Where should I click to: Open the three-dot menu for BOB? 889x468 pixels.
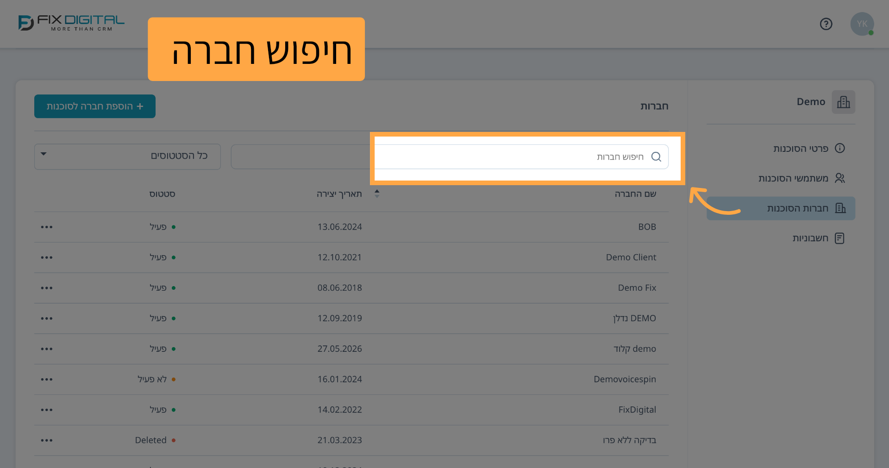[x=47, y=227]
